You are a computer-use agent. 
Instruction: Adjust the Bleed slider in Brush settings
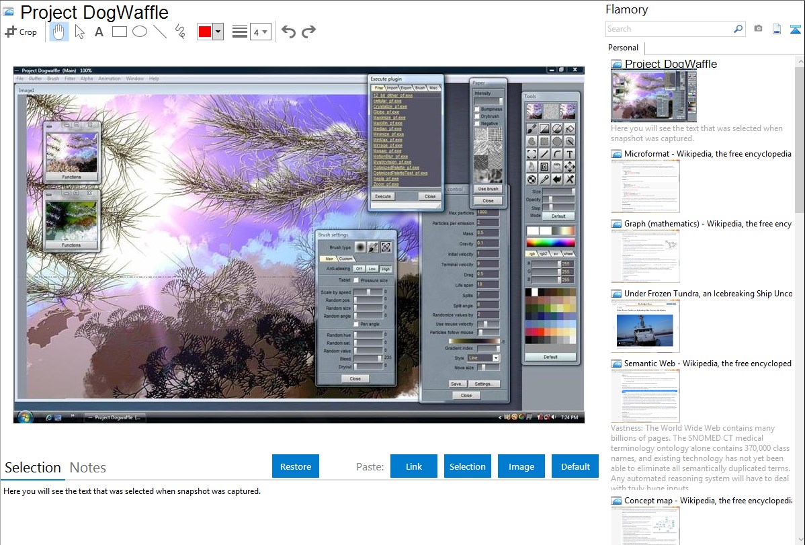pyautogui.click(x=368, y=359)
